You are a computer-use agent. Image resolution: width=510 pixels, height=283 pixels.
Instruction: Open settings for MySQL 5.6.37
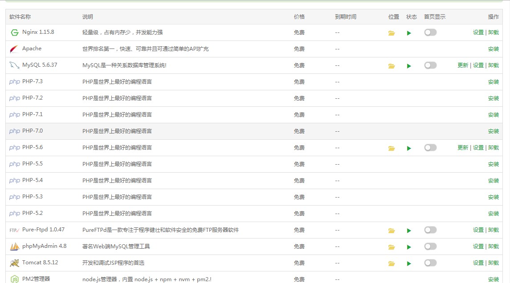pyautogui.click(x=478, y=65)
